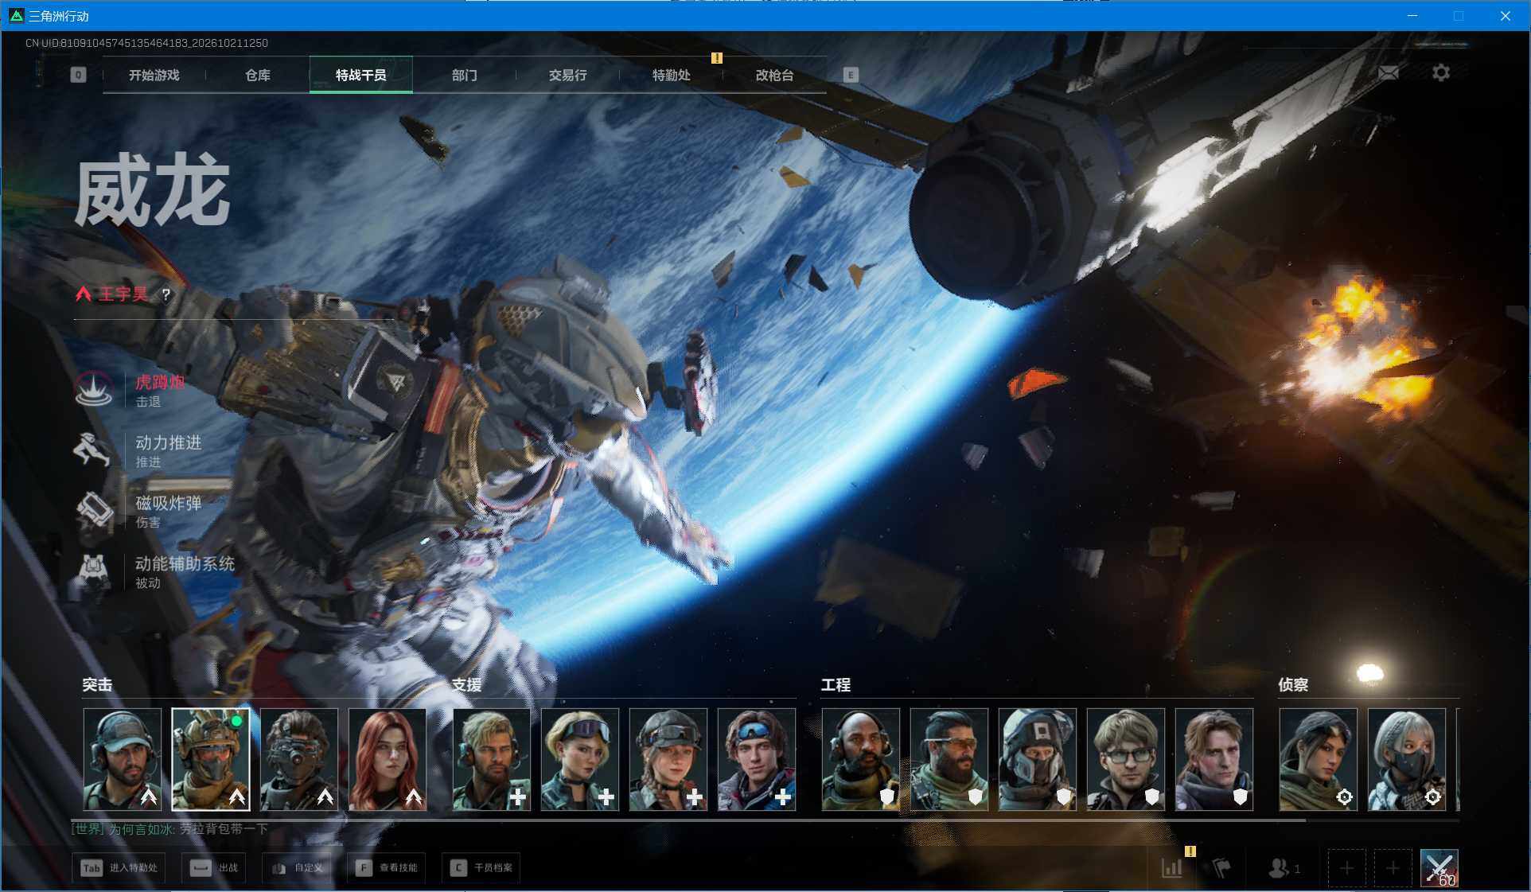Open the mail envelope icon
1531x892 pixels.
click(x=1389, y=73)
